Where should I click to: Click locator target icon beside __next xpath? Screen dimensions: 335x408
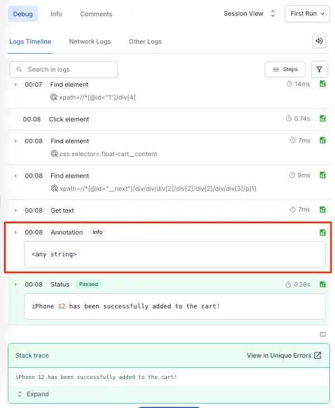[x=54, y=189]
